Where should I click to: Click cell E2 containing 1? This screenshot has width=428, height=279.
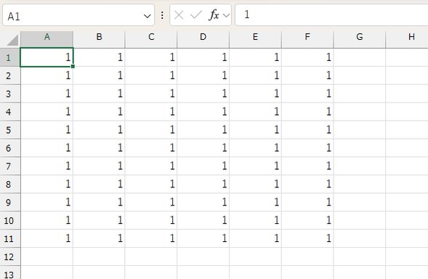255,76
